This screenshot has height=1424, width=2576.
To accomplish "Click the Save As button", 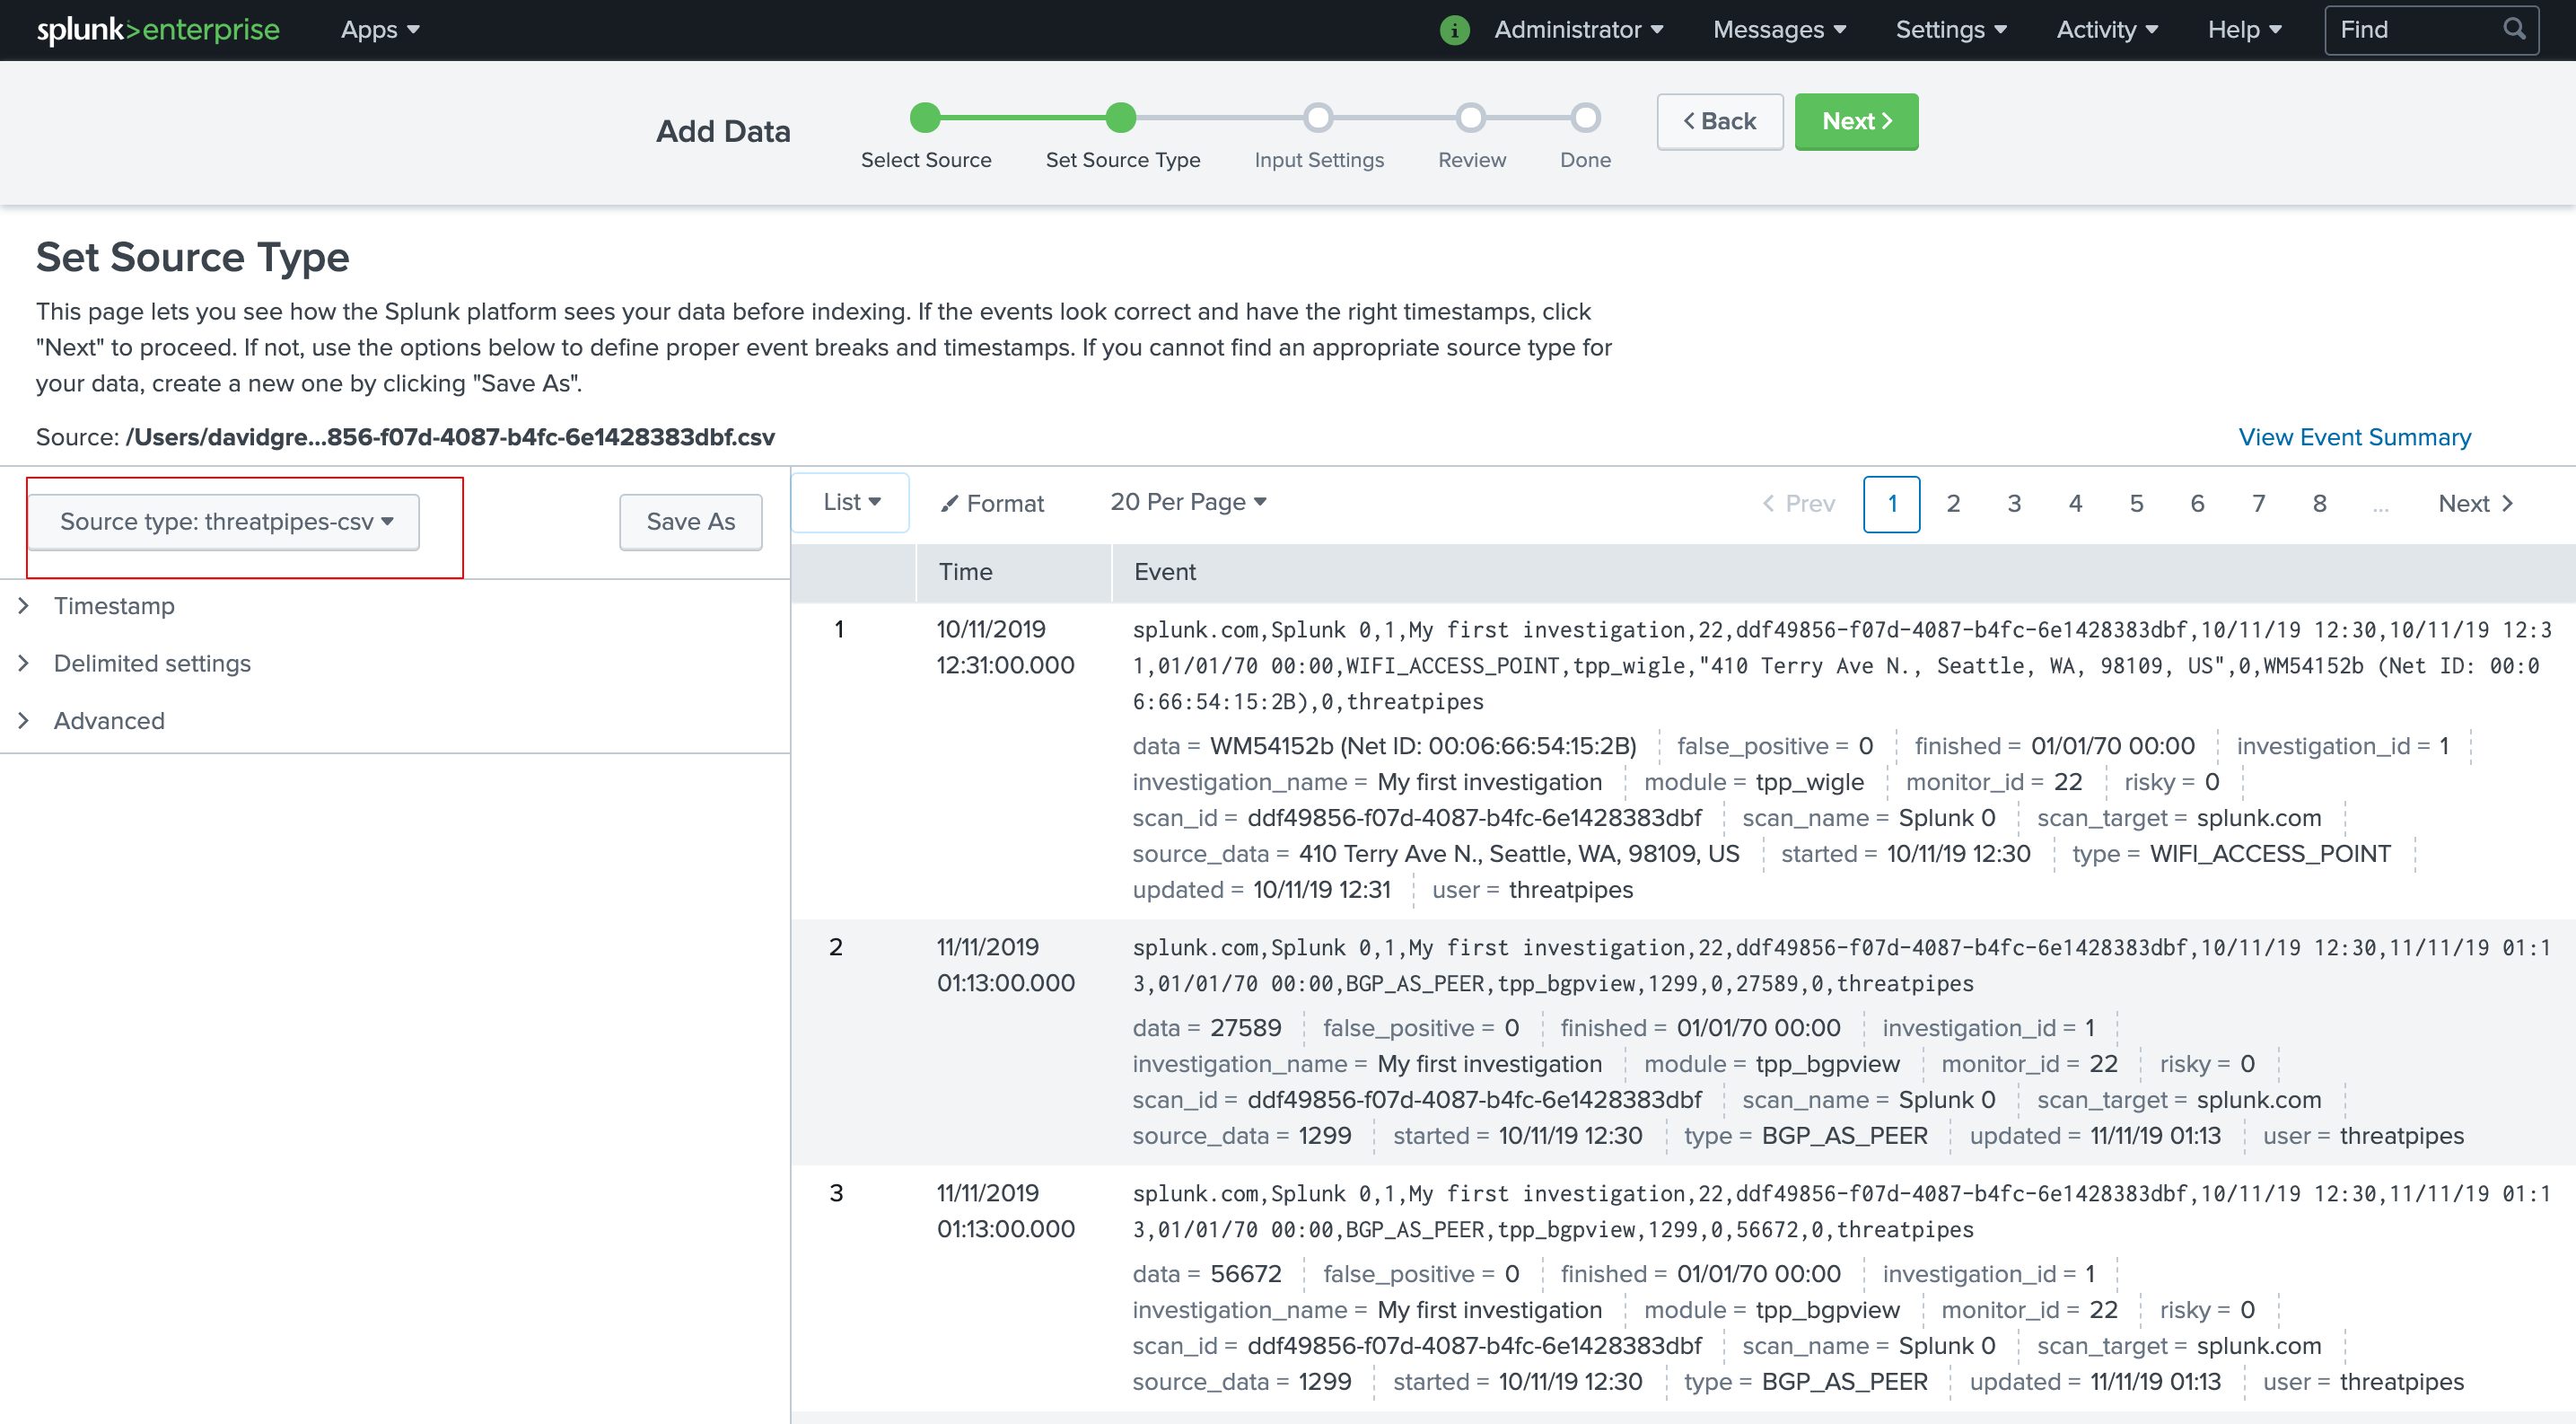I will point(690,522).
